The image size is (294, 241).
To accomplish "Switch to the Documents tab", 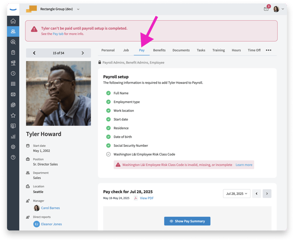I will coord(181,50).
